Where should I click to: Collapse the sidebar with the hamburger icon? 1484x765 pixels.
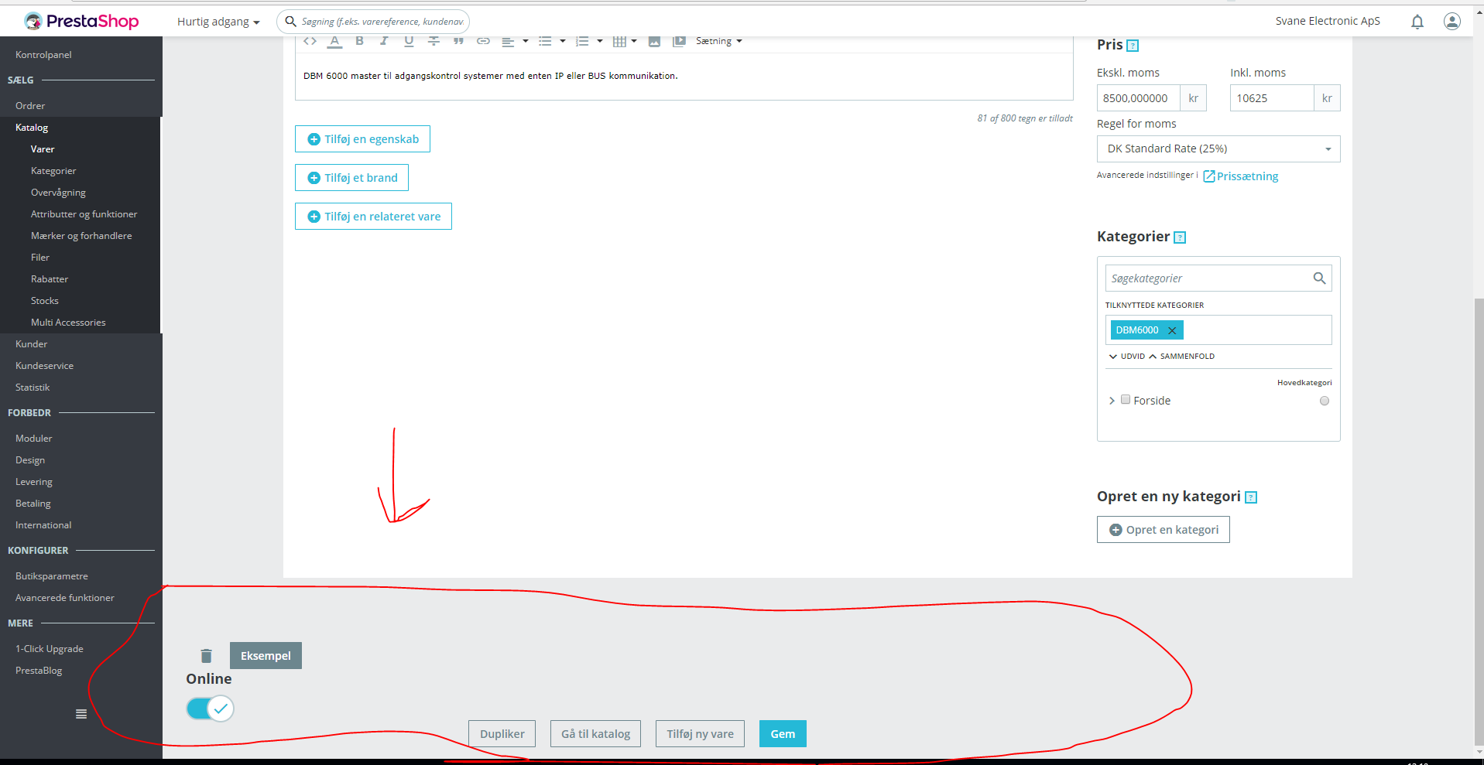tap(81, 714)
